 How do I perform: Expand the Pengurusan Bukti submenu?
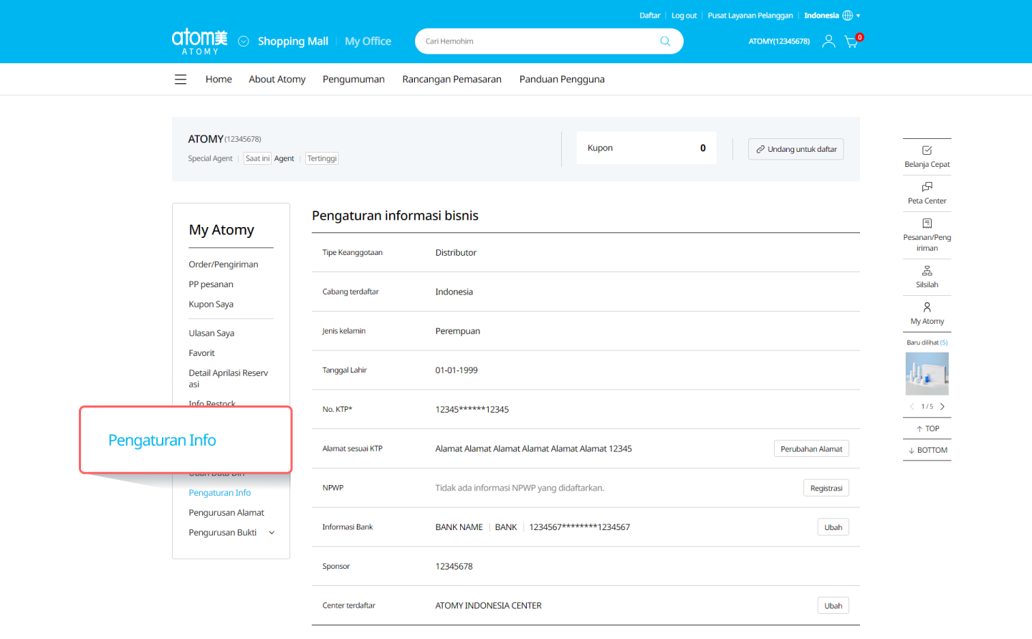tap(272, 533)
